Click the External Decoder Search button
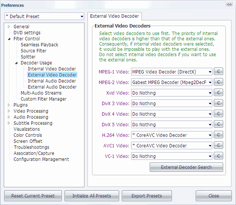The image size is (236, 205). tap(186, 167)
